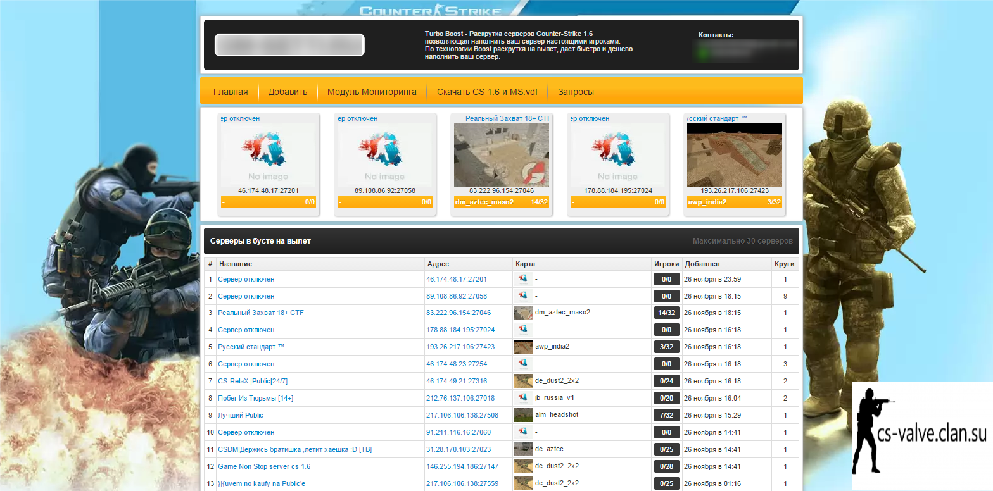Open CS-RelaX |Public[24/7] server link
Viewport: 993px width, 491px height.
click(253, 381)
